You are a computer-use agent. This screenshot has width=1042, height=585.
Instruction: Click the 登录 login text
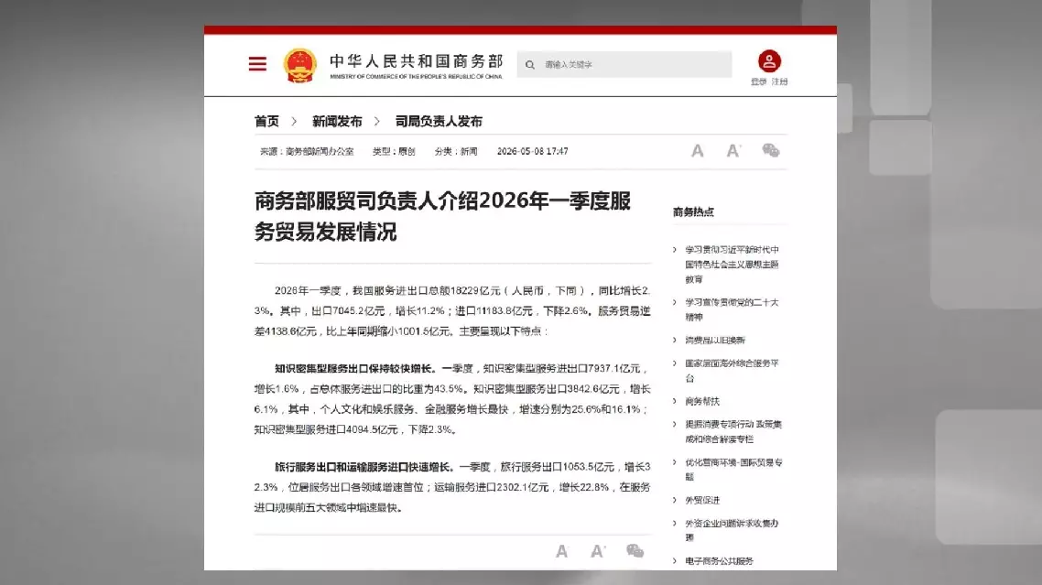coord(759,81)
